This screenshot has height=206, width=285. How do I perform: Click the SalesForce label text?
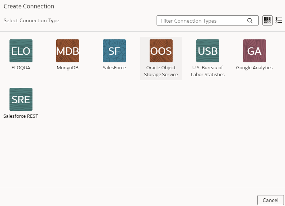coord(114,68)
